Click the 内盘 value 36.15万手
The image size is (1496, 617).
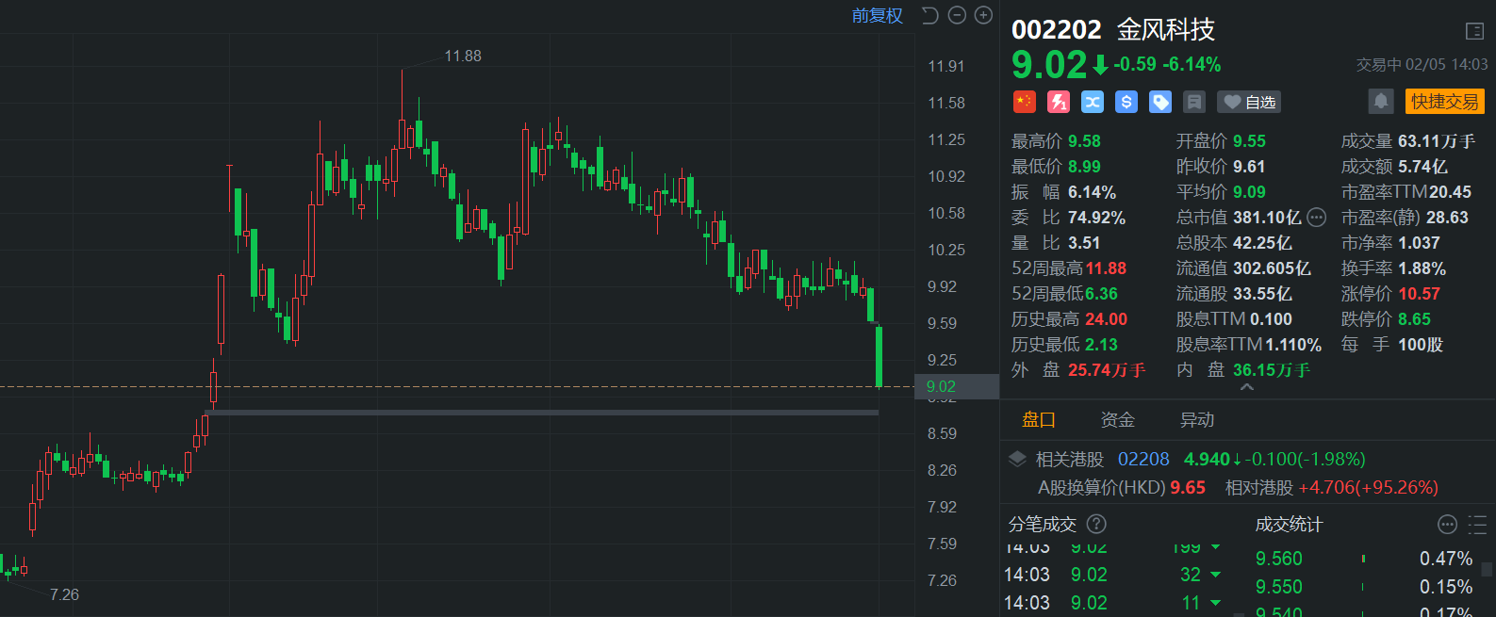[1272, 370]
